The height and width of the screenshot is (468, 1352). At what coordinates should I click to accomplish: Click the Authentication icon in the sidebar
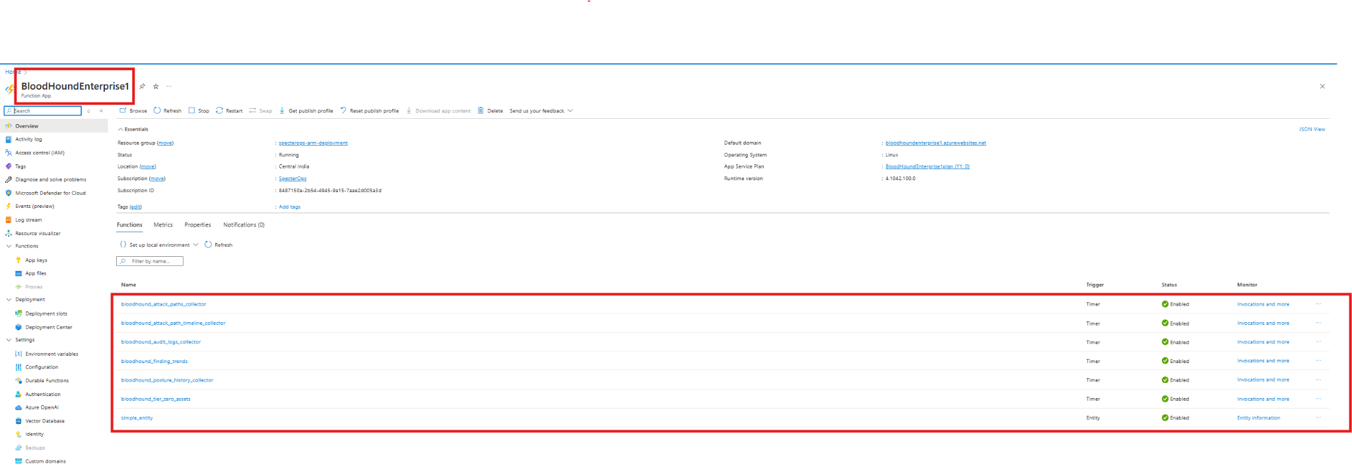(x=18, y=394)
